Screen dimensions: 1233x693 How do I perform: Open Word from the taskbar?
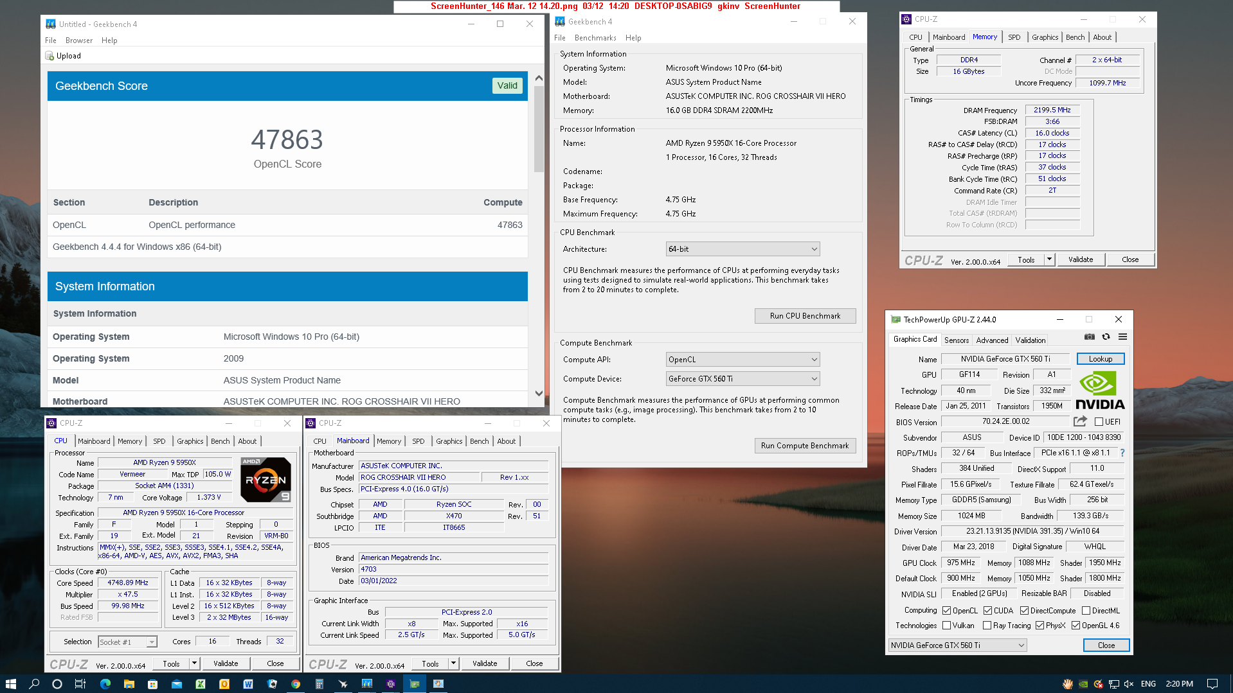tap(248, 684)
